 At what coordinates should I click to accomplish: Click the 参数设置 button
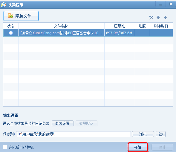62,123
